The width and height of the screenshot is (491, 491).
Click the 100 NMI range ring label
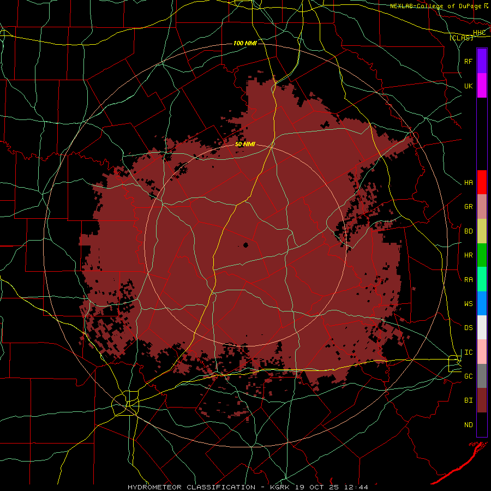coord(245,43)
